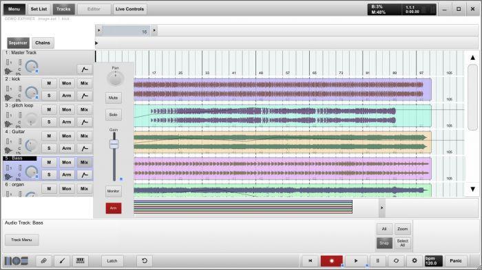482x270 pixels.
Task: Click the Solo button in mix panel
Action: click(114, 115)
